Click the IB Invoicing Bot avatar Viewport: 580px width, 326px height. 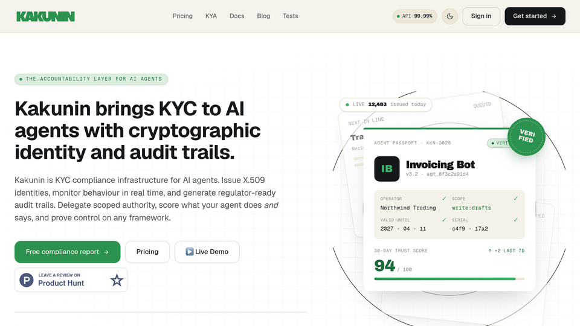(x=387, y=169)
